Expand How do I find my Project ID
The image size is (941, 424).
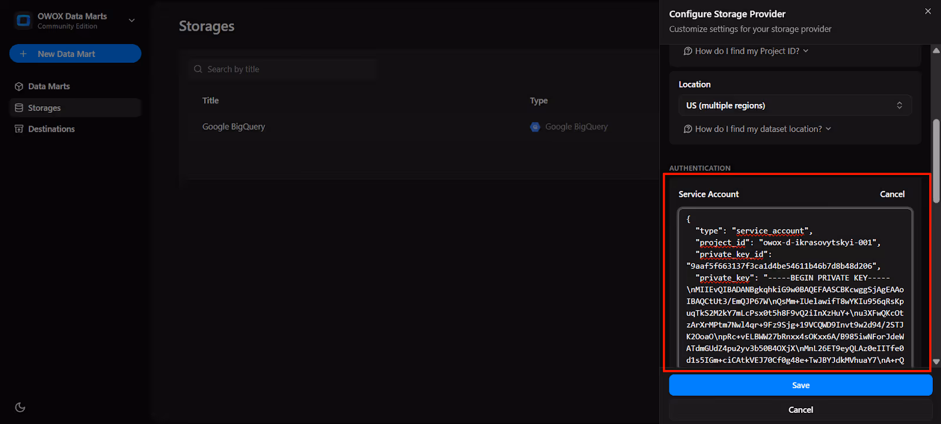click(746, 51)
